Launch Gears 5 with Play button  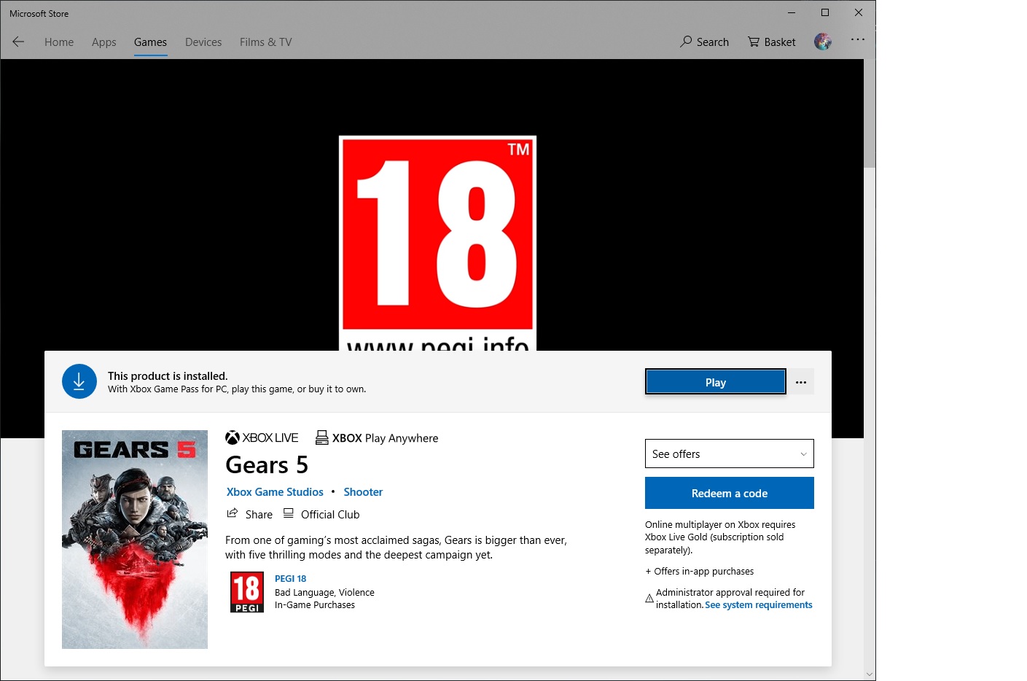click(x=716, y=382)
